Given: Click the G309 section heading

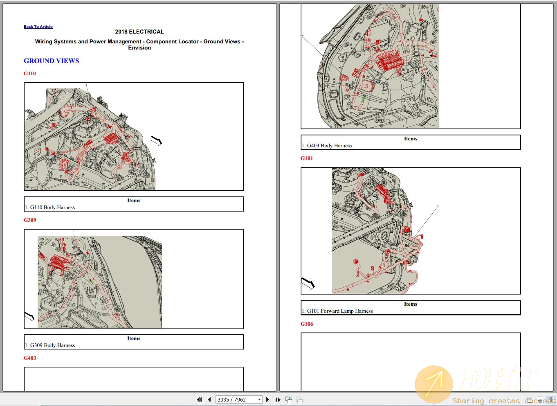Looking at the screenshot, I should [30, 220].
